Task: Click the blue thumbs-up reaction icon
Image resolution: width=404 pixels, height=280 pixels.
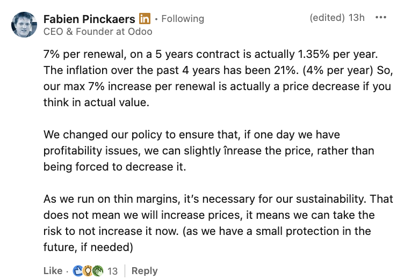Action: pyautogui.click(x=78, y=271)
